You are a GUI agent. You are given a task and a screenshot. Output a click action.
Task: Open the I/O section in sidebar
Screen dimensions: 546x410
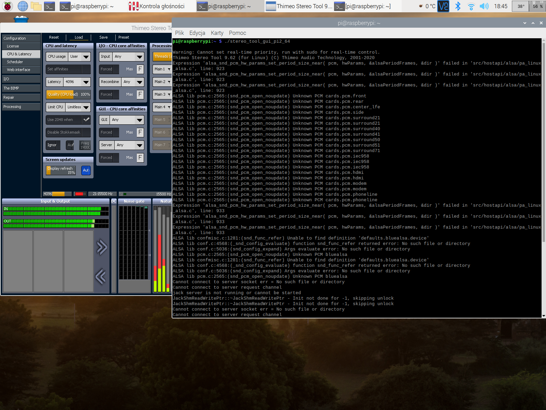[x=21, y=79]
